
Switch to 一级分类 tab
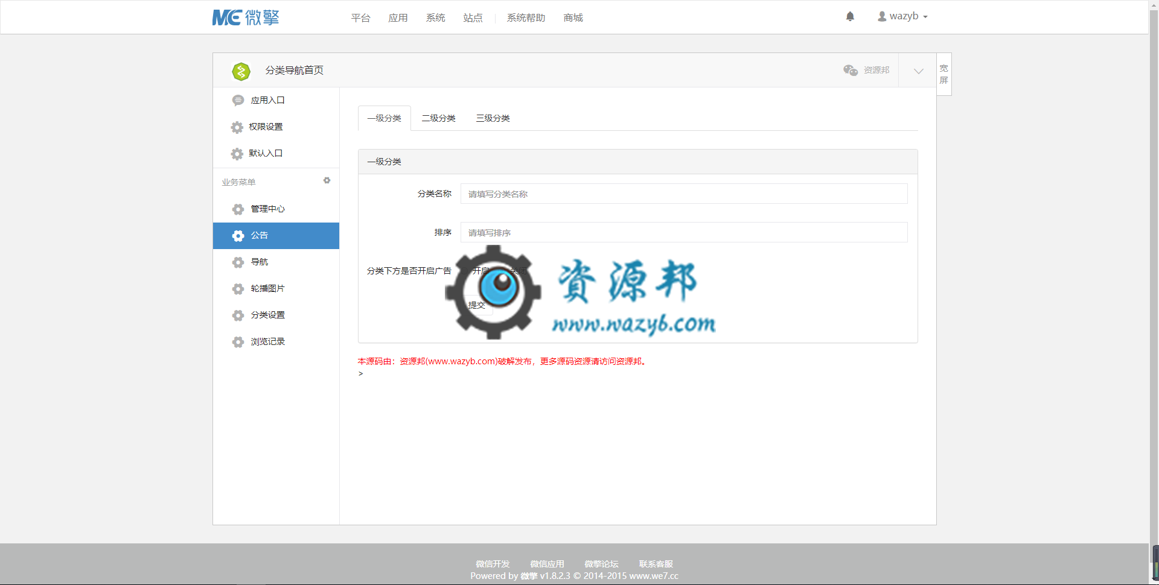(x=385, y=118)
